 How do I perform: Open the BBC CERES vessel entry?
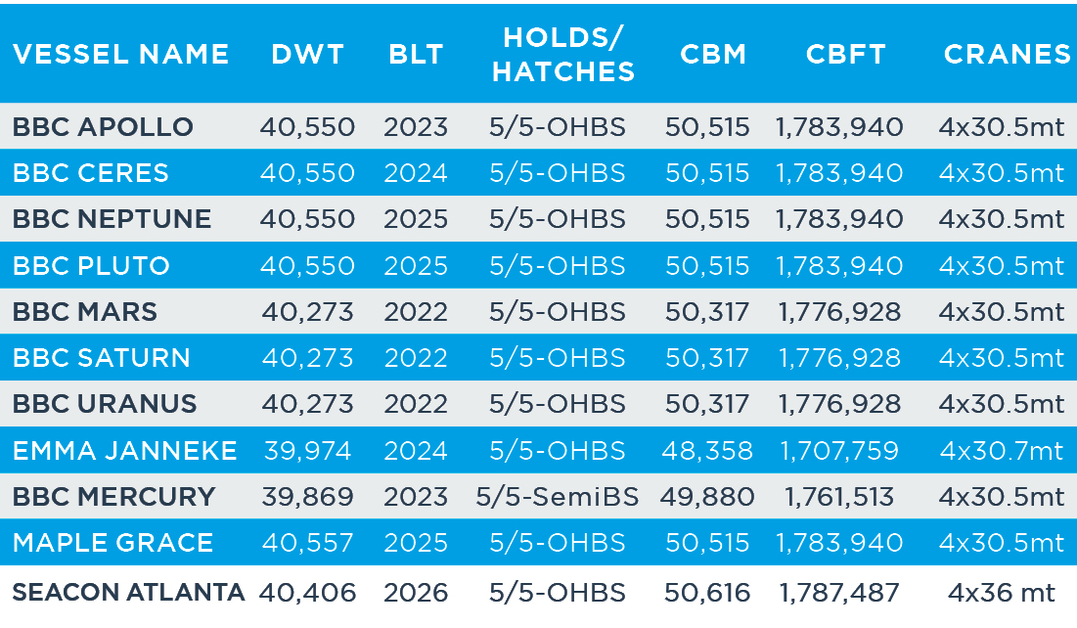[91, 173]
